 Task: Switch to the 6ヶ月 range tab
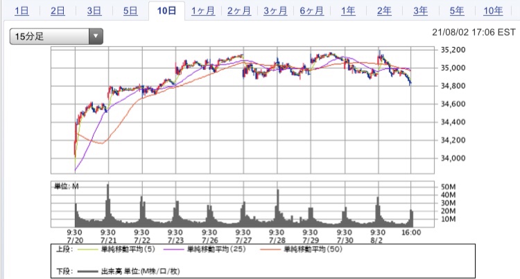coord(312,11)
